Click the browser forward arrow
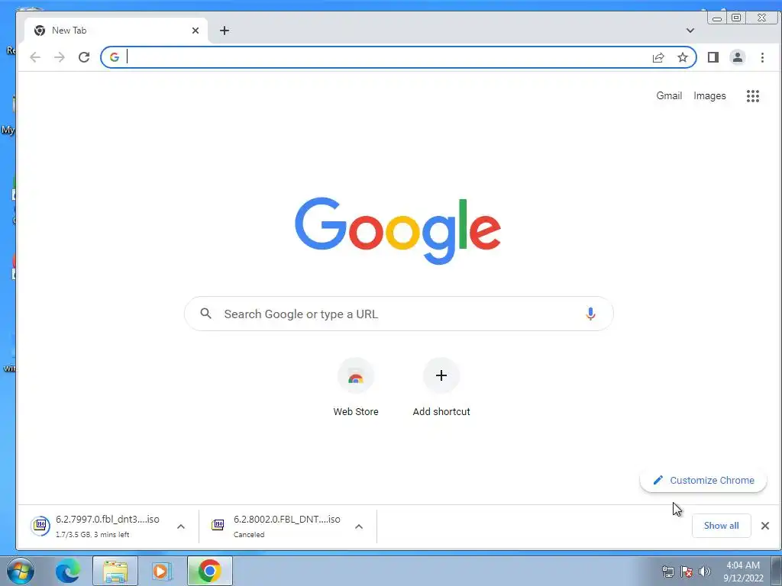This screenshot has width=782, height=586. (60, 57)
